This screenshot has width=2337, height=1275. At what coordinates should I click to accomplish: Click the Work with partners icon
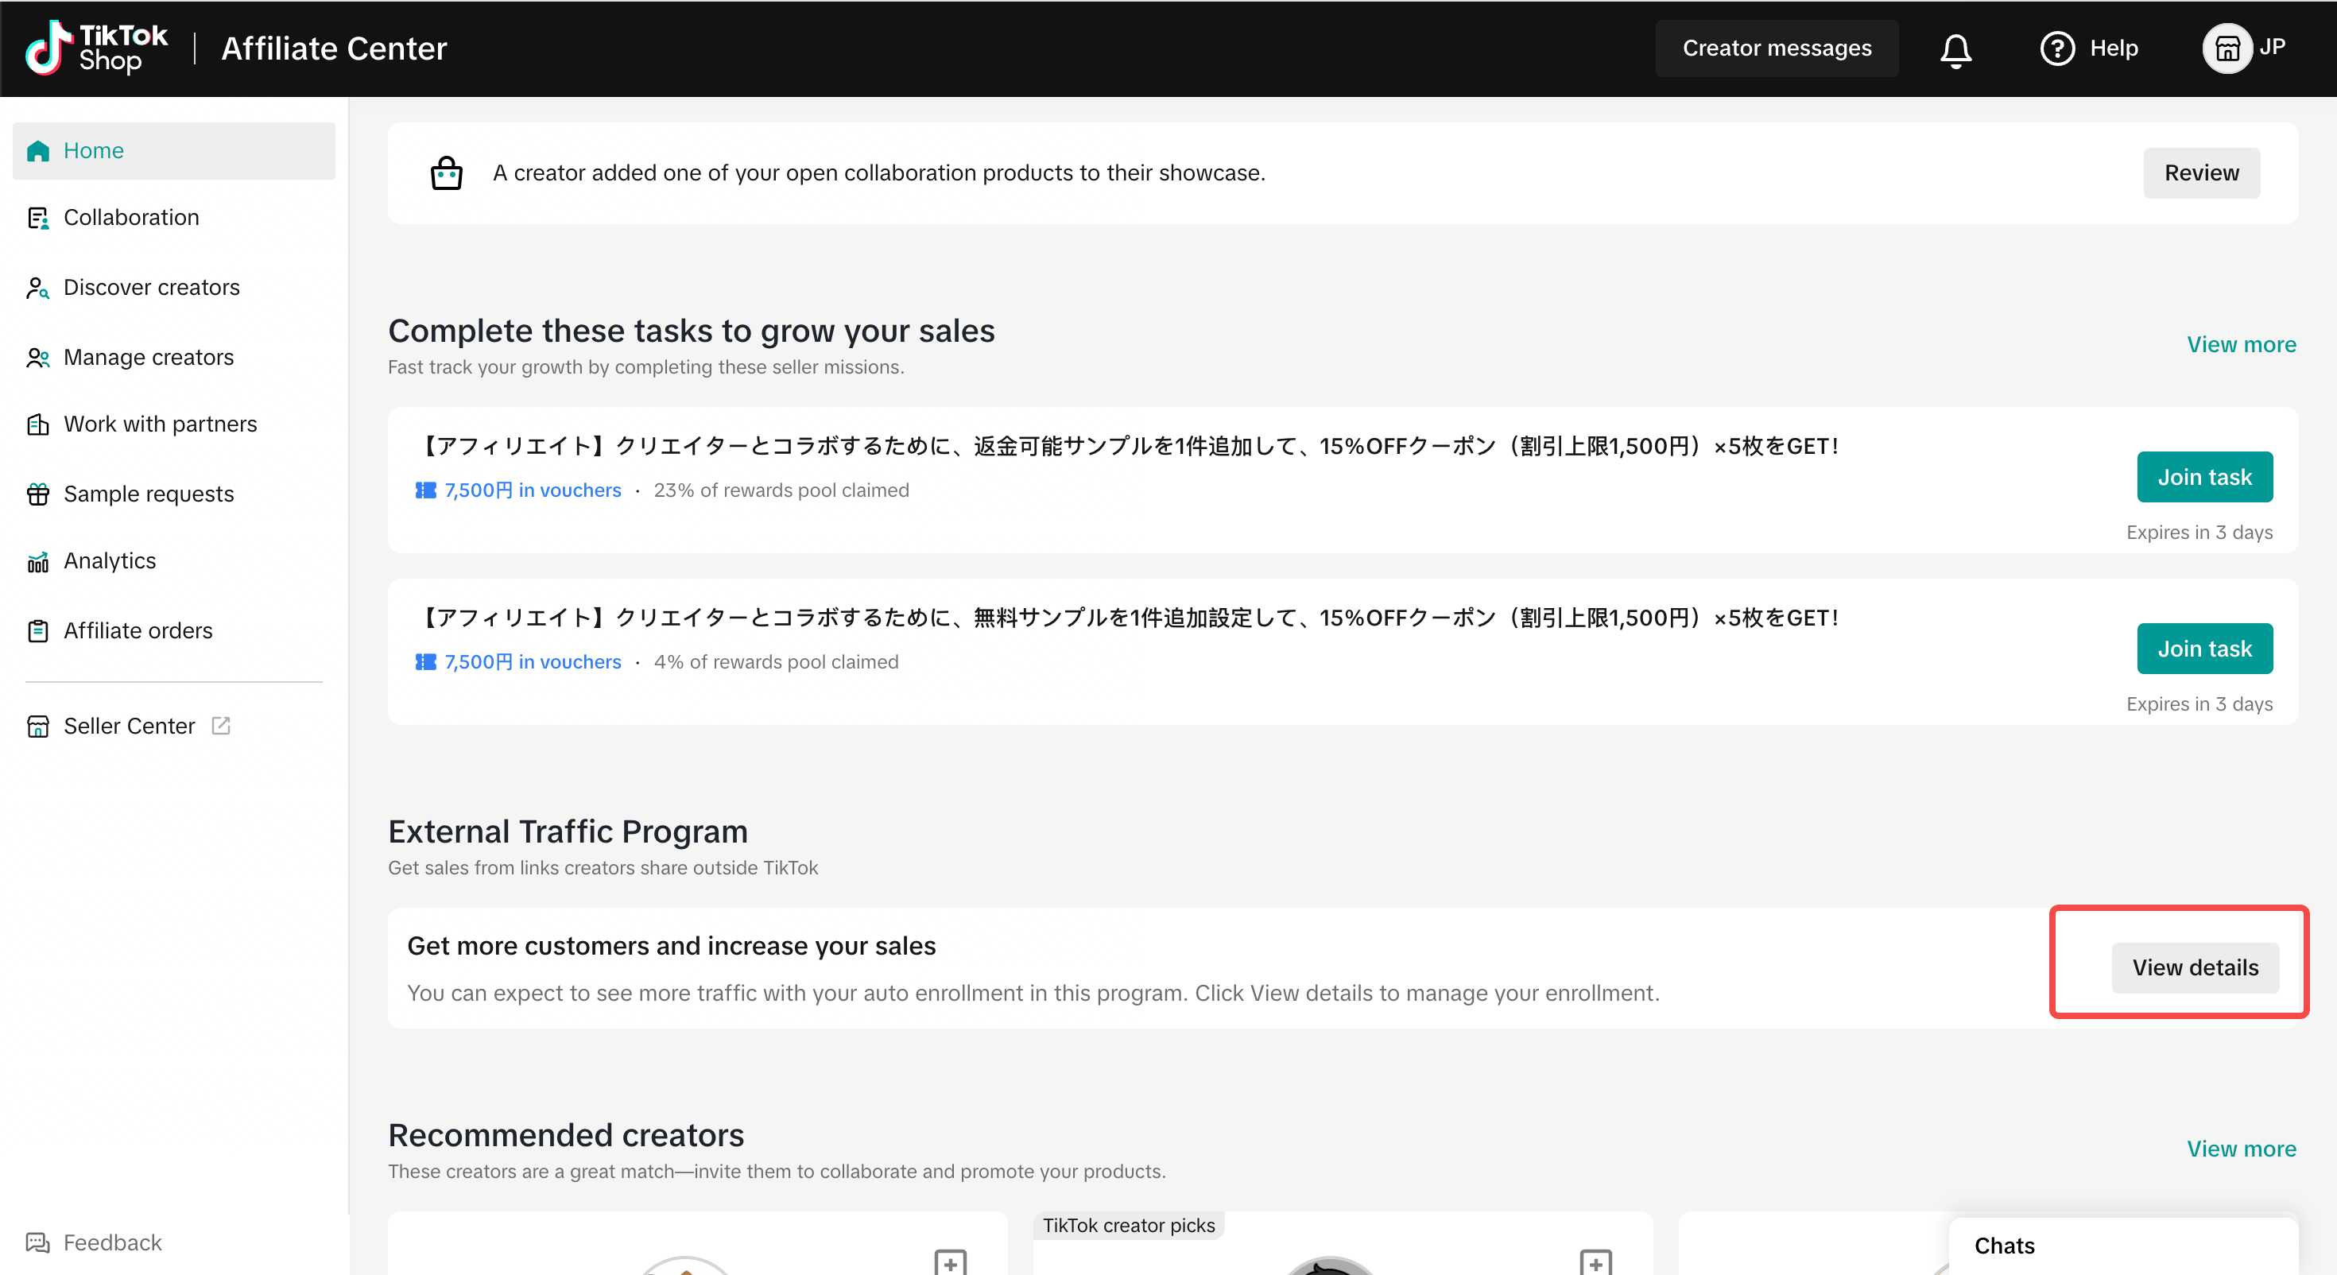[x=38, y=424]
